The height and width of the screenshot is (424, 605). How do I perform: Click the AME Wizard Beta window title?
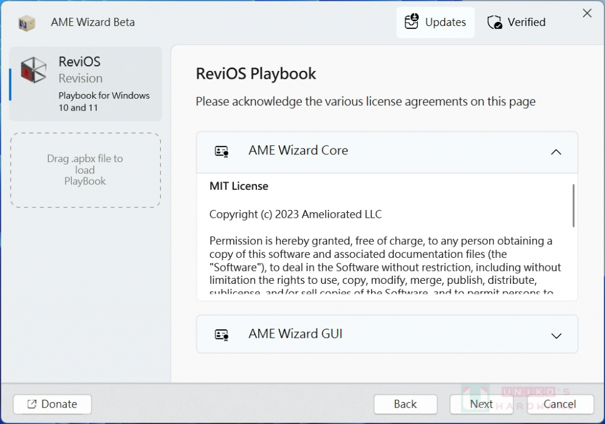click(93, 22)
